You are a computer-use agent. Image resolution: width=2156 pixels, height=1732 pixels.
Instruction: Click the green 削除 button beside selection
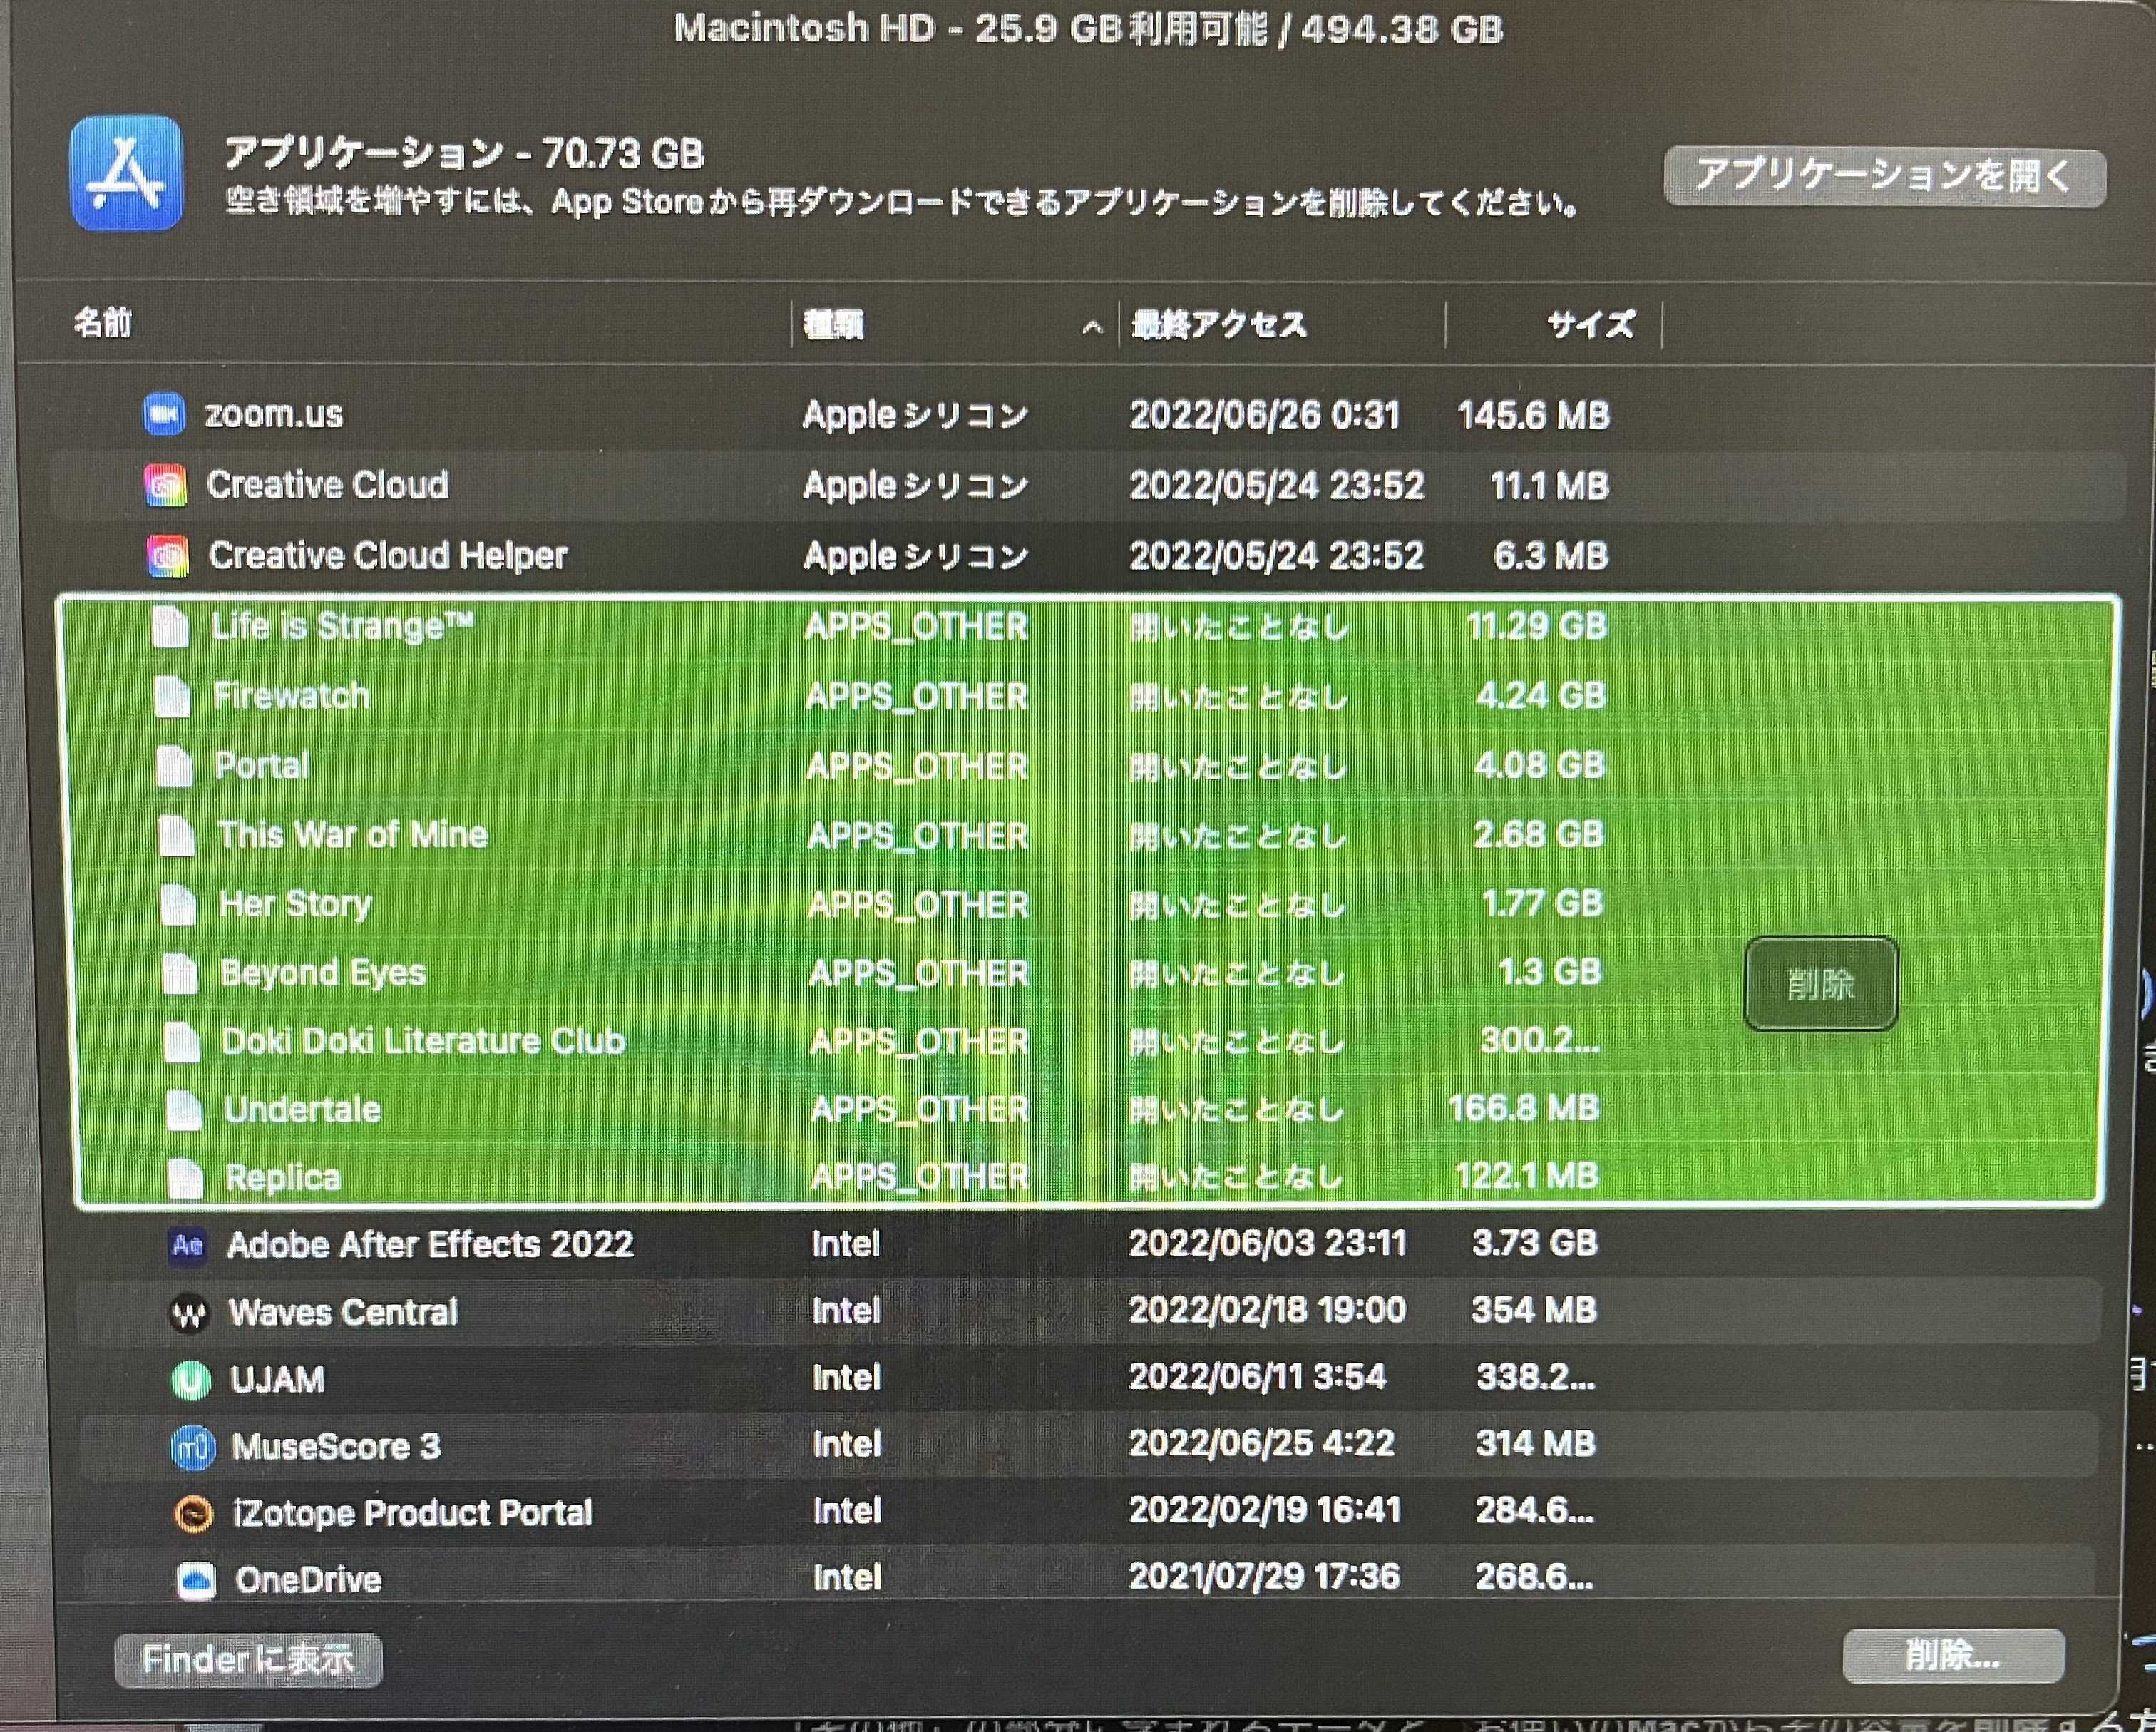click(1820, 984)
